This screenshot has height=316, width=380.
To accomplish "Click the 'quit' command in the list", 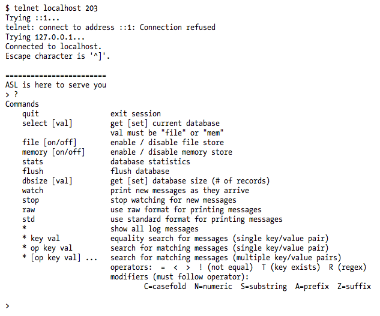I will (x=31, y=114).
